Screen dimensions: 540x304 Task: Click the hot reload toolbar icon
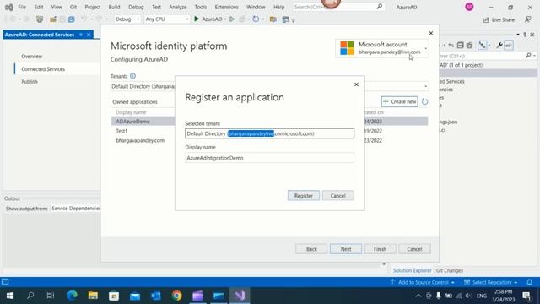pos(256,19)
